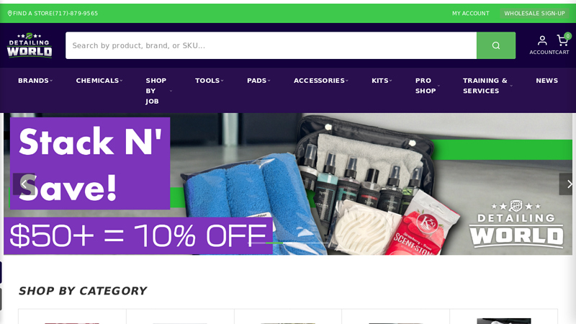Click the carousel slide progress indicator

288,243
